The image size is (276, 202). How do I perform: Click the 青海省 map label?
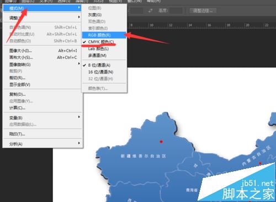click(192, 190)
